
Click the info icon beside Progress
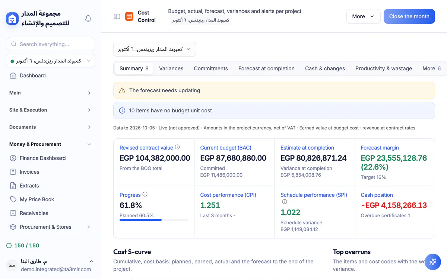coord(145,195)
